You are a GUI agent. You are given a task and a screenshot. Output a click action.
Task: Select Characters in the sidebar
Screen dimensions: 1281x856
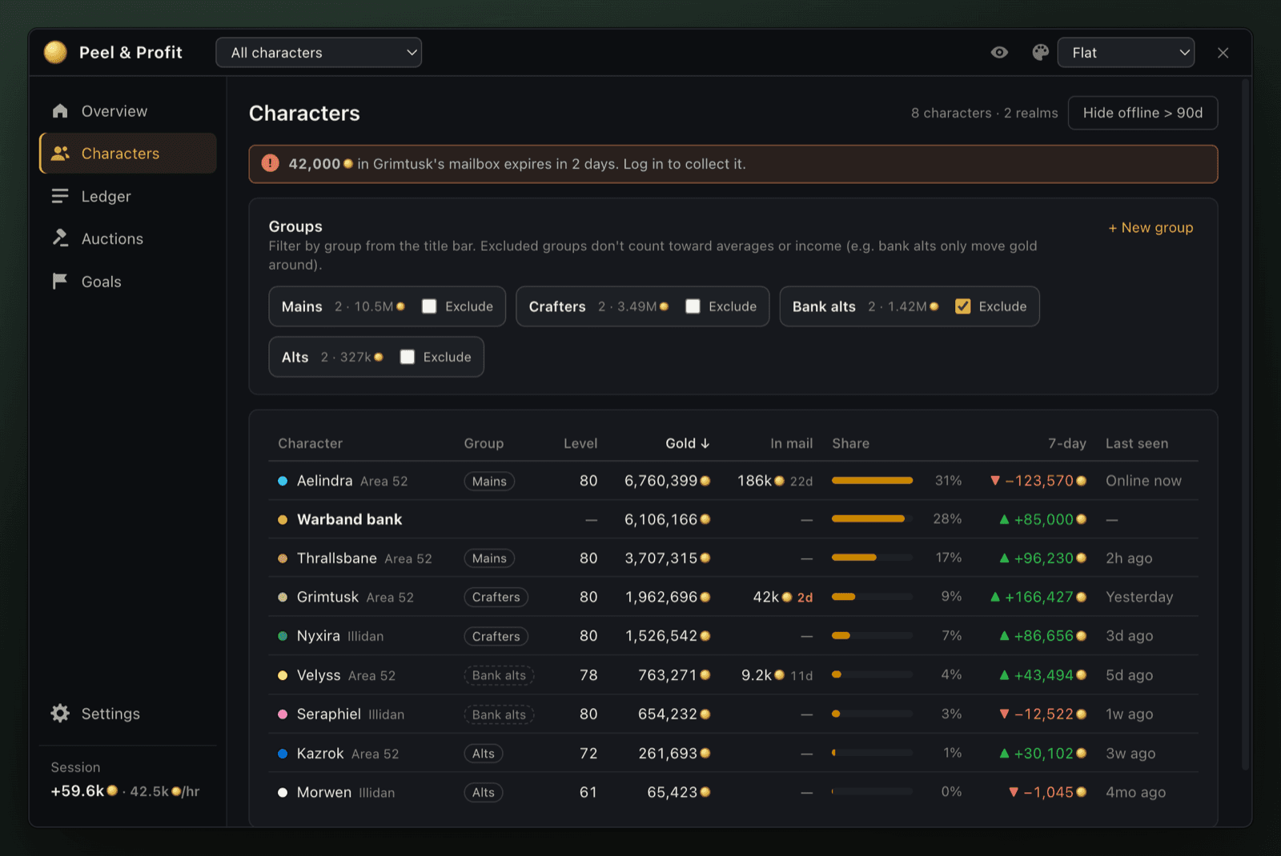128,154
